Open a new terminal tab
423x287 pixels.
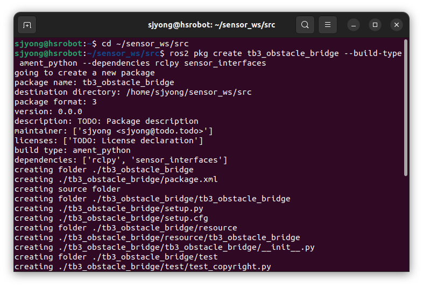point(27,25)
